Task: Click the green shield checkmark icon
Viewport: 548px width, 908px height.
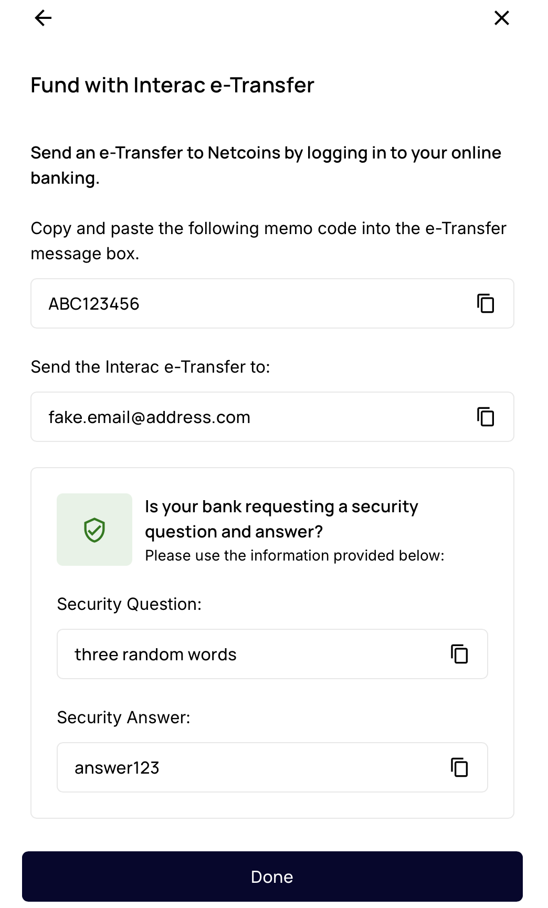Action: pos(94,530)
